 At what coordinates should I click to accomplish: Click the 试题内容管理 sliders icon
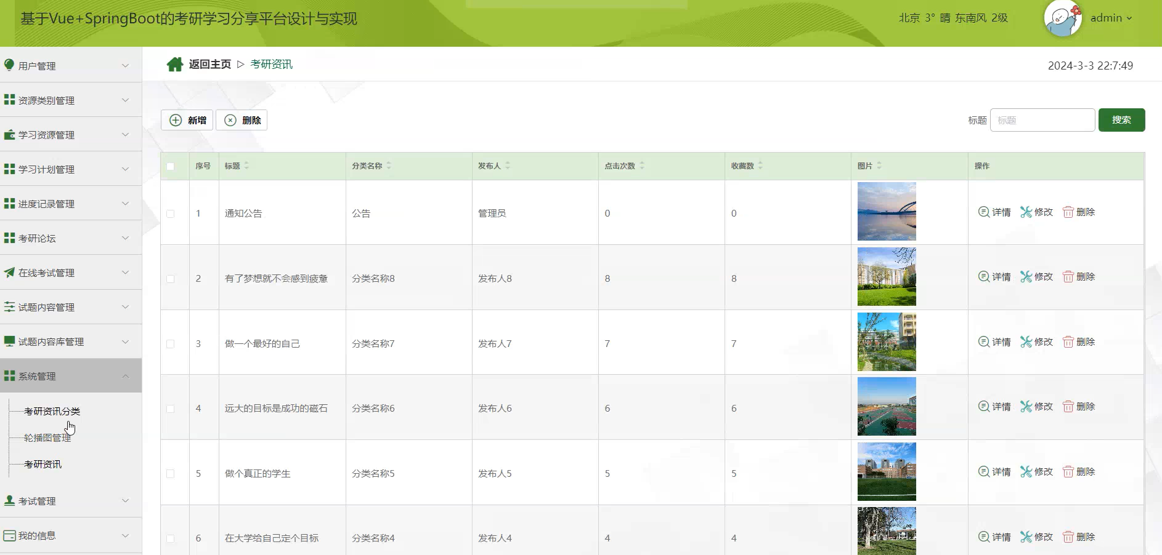[9, 306]
